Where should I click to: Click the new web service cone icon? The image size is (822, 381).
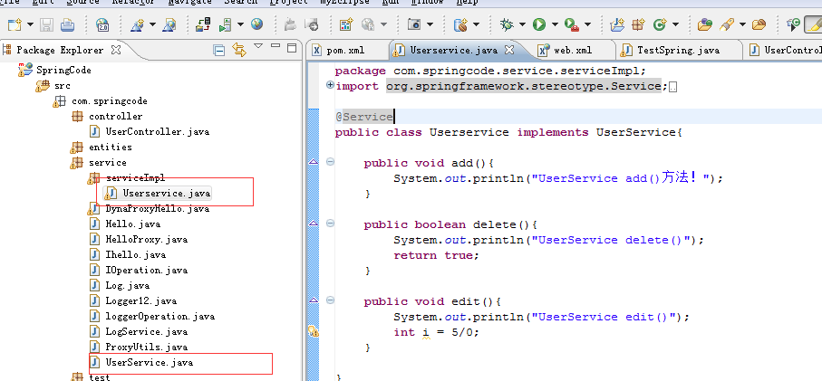point(138,24)
